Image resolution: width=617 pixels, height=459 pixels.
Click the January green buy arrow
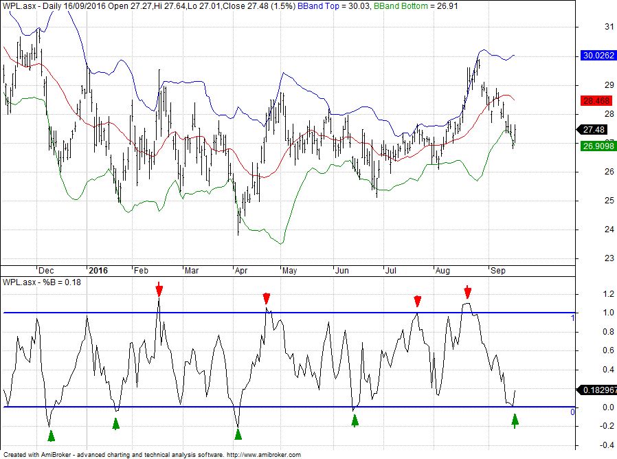point(115,423)
